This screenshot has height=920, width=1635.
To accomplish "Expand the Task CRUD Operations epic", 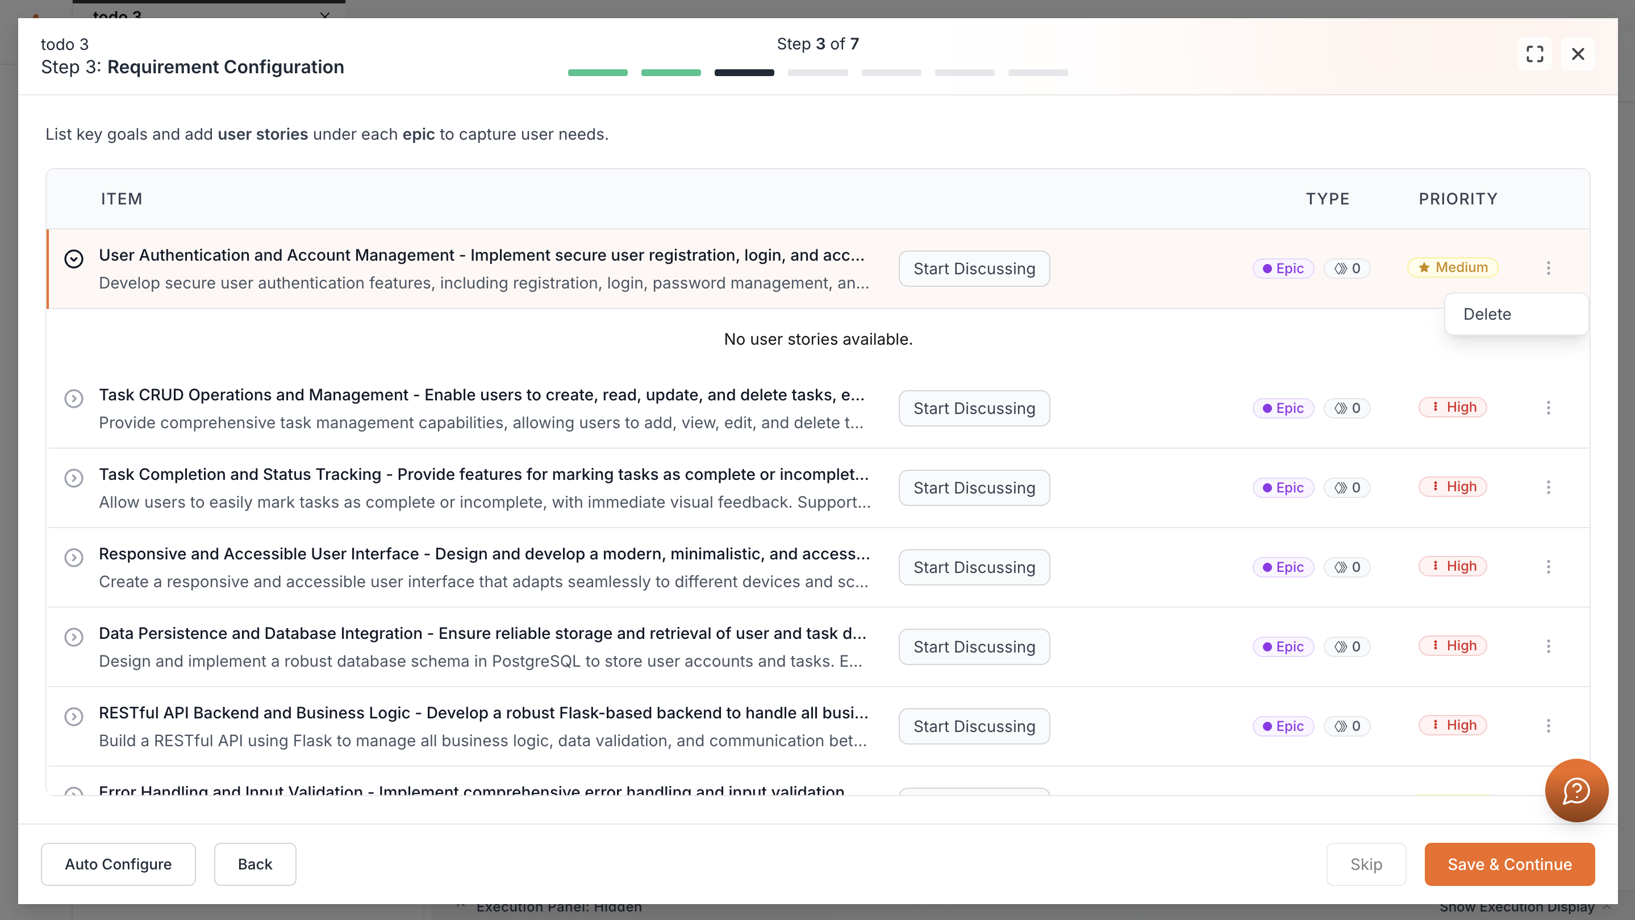I will pos(74,399).
